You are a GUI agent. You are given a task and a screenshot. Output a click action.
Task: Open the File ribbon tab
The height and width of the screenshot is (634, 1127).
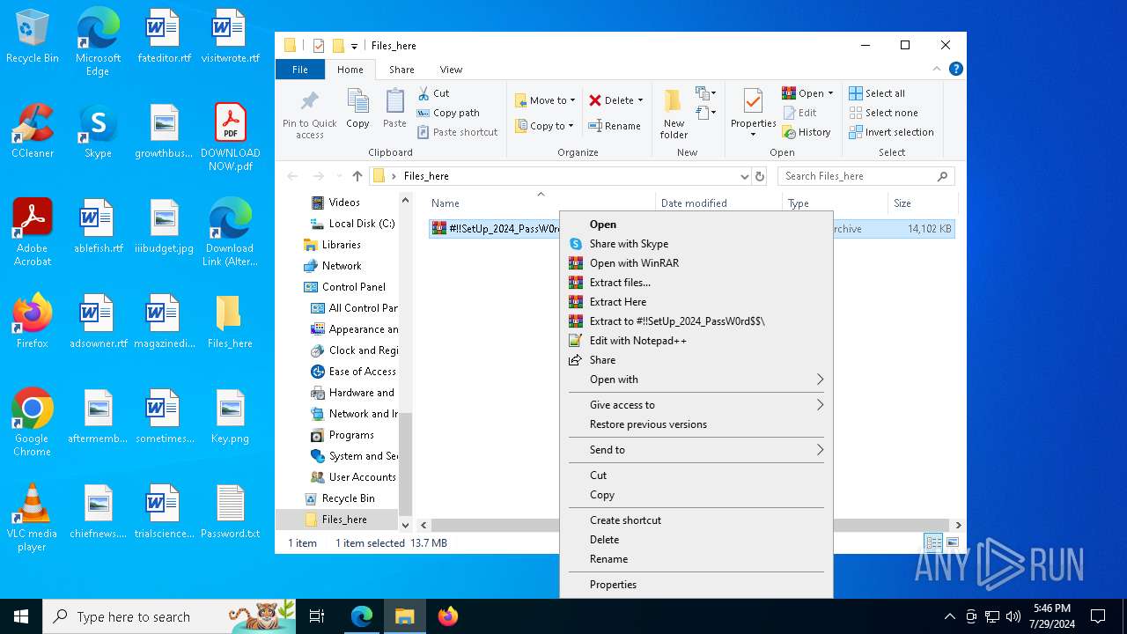coord(300,70)
